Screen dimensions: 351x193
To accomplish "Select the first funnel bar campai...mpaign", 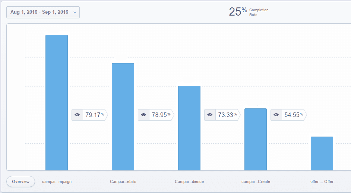I will click(x=57, y=102).
